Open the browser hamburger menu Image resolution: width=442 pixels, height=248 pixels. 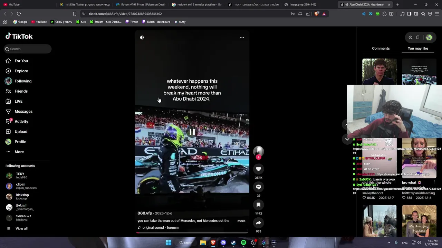437,14
